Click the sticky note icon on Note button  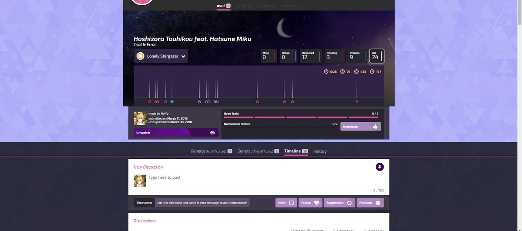[x=292, y=203]
